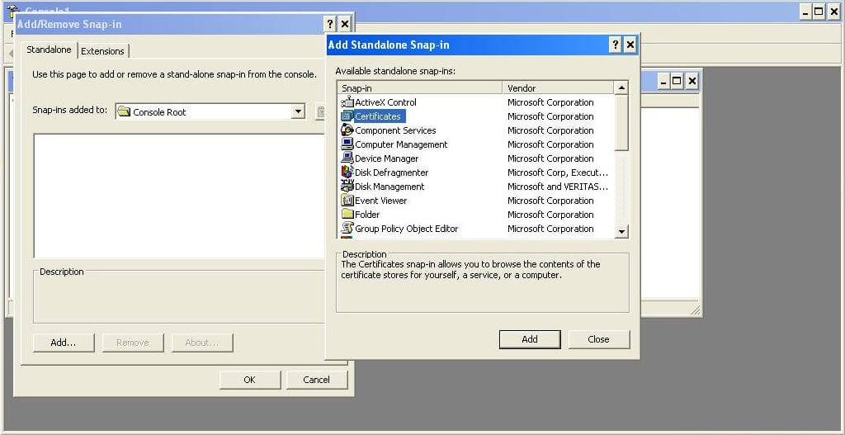Viewport: 845px width, 435px height.
Task: Click the Certificates row text
Action: tap(378, 116)
